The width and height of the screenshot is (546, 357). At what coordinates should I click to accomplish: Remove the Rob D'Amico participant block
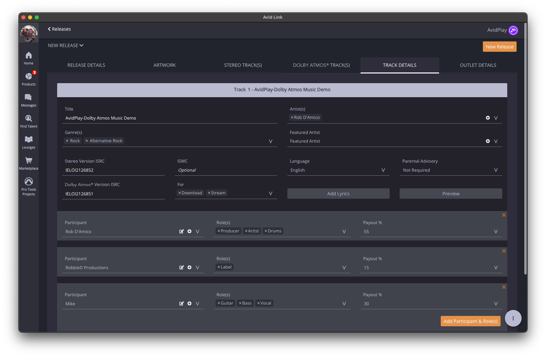(x=504, y=215)
